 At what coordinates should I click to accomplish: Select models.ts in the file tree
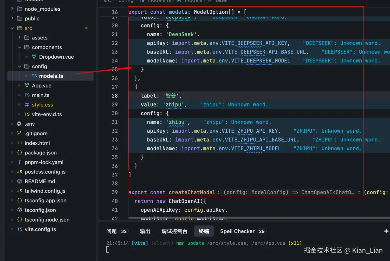pos(51,76)
